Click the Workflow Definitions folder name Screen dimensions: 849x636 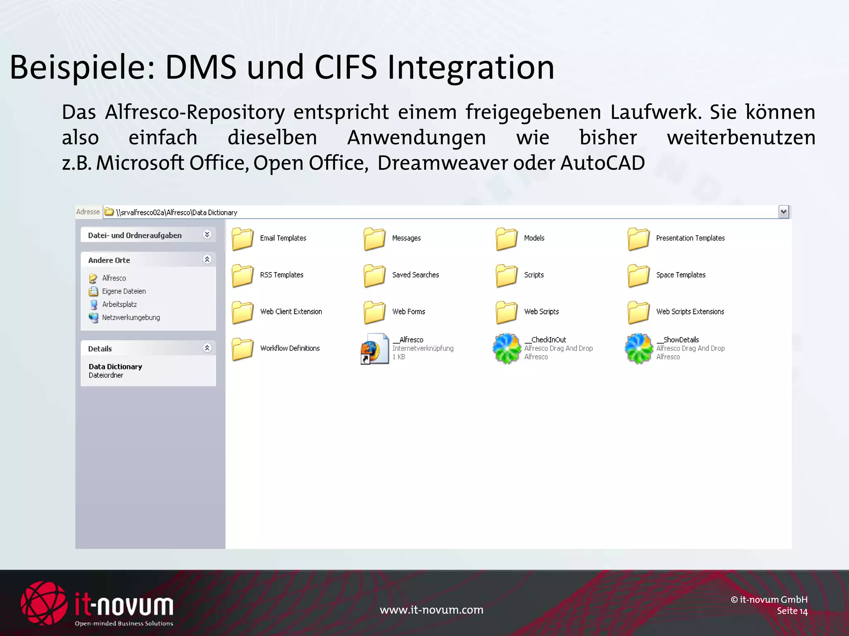[x=290, y=348]
